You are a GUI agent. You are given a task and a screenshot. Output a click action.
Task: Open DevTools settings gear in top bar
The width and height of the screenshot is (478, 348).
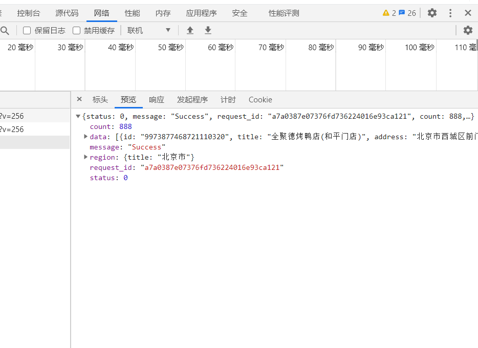[432, 13]
